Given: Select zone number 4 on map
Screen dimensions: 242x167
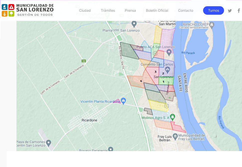Looking at the screenshot, I should click(141, 81).
